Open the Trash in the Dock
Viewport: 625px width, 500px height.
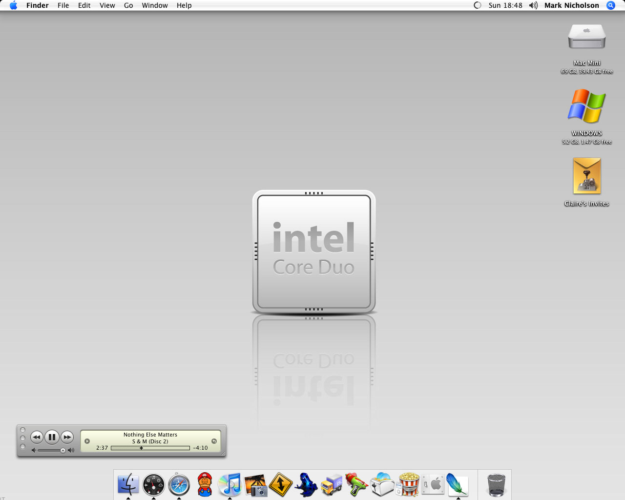click(497, 484)
